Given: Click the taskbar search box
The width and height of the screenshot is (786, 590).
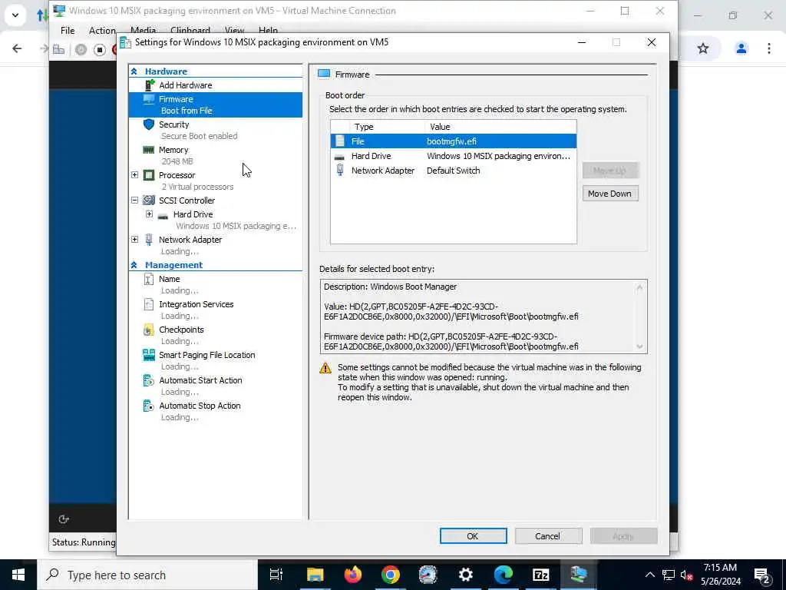Looking at the screenshot, I should click(147, 575).
